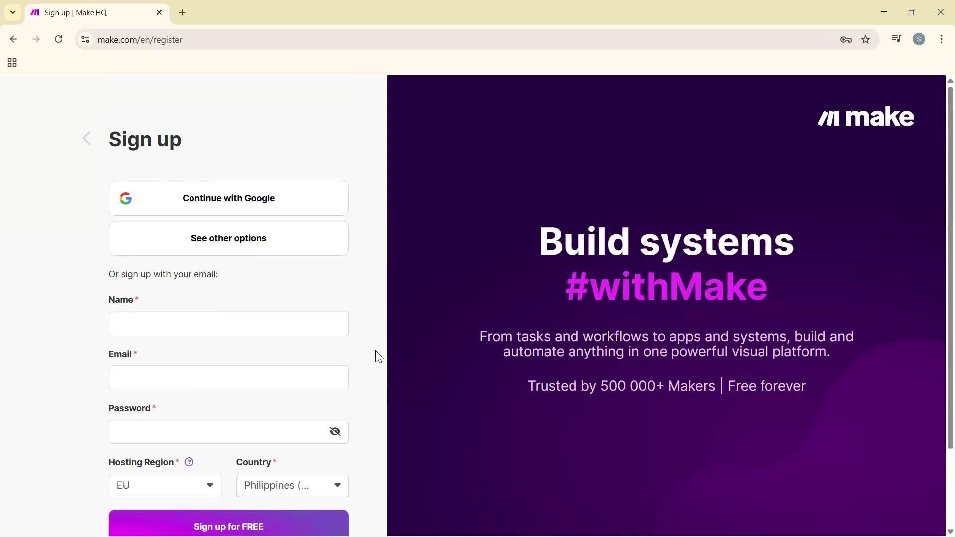Open the Country dropdown showing Philippines
The height and width of the screenshot is (537, 955).
291,485
